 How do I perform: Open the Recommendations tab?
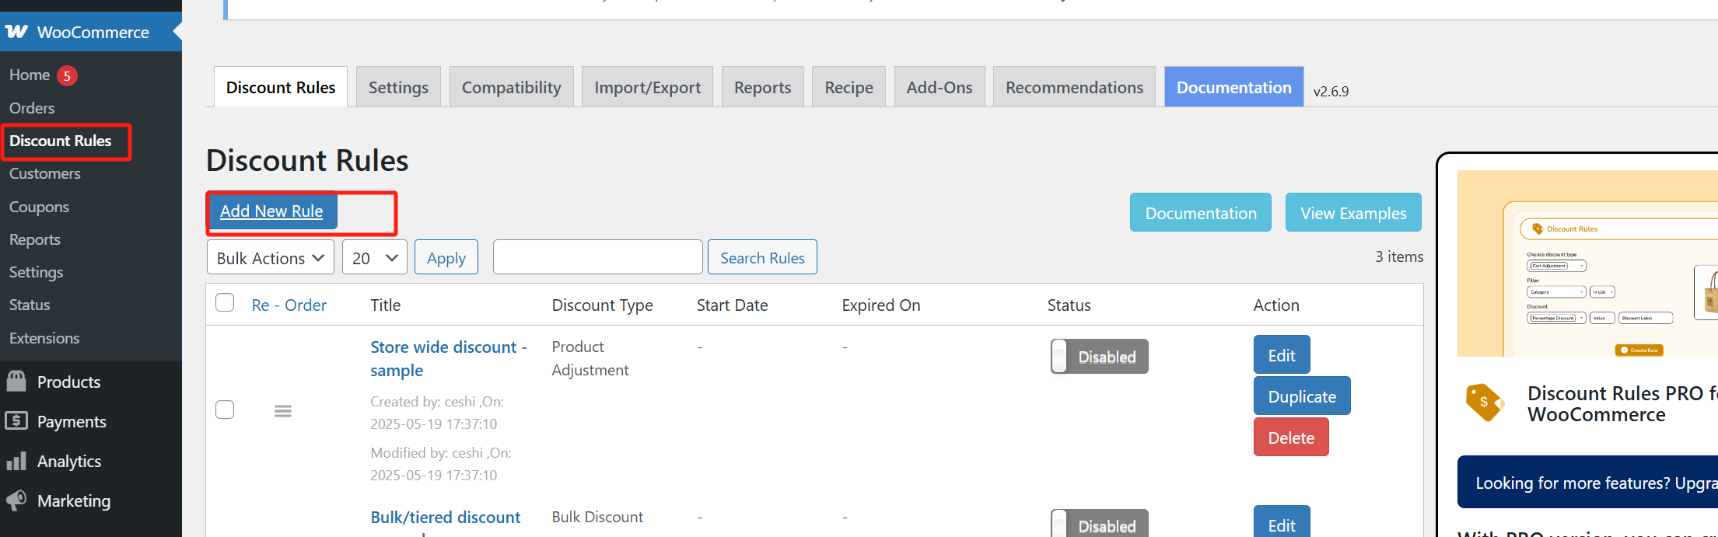[x=1074, y=87]
